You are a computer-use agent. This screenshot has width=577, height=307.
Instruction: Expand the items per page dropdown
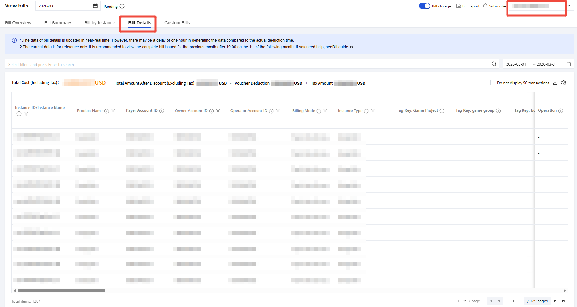click(x=461, y=301)
